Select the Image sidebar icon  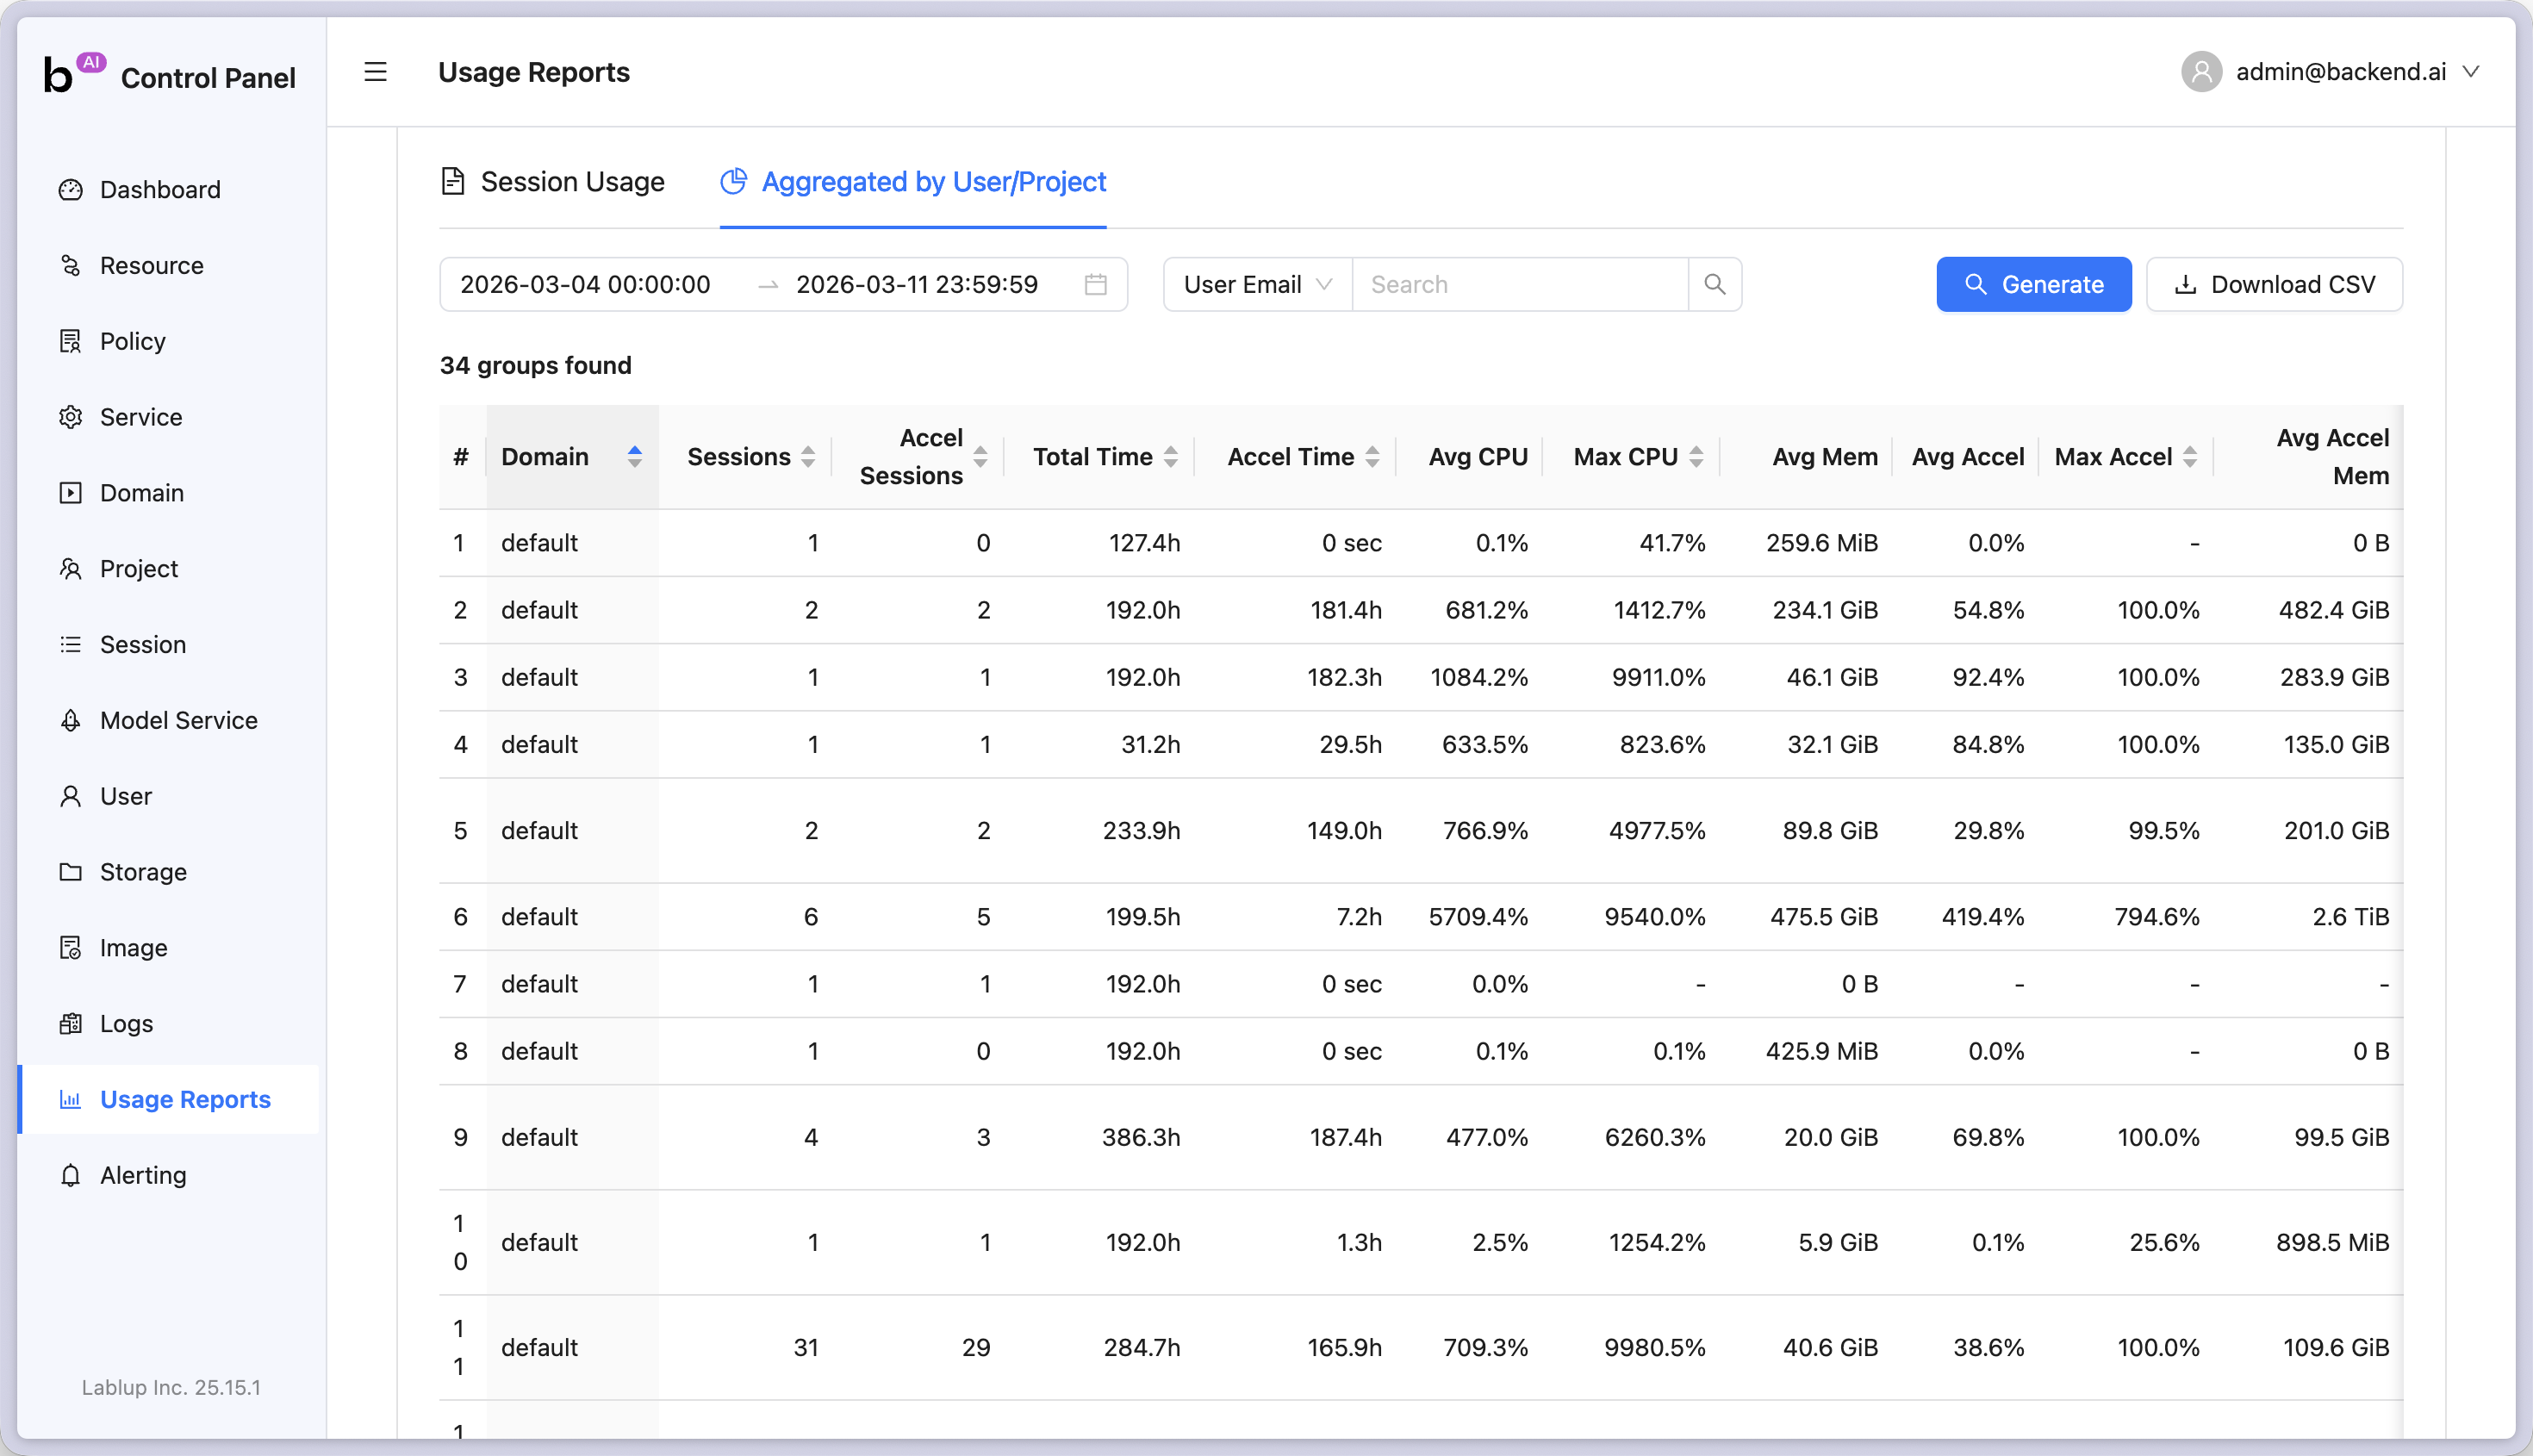coord(70,947)
